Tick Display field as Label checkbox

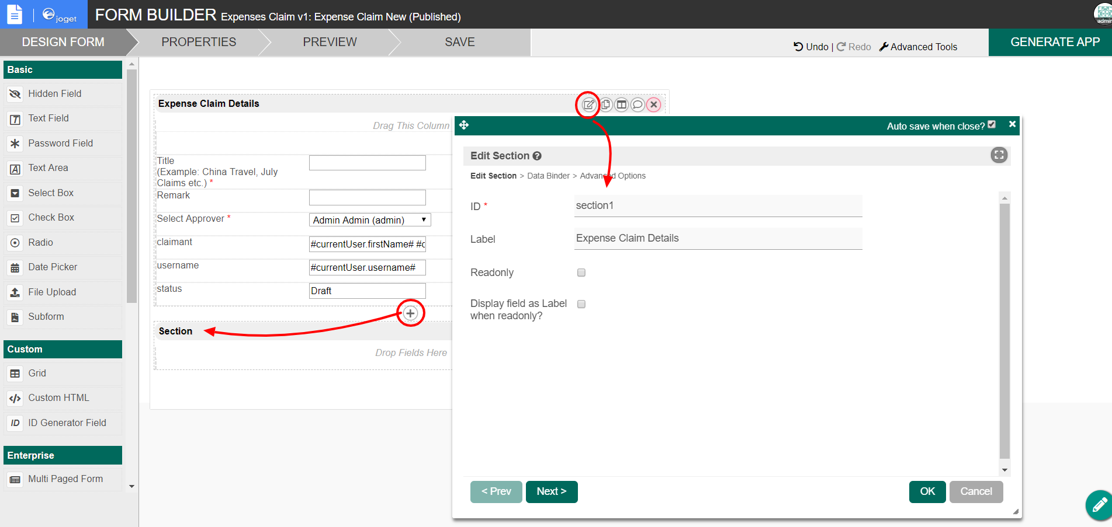pyautogui.click(x=581, y=304)
